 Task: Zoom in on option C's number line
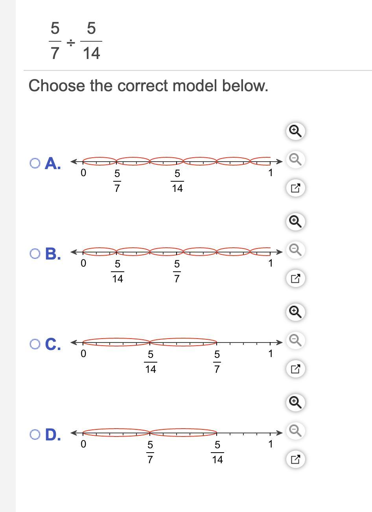point(295,312)
